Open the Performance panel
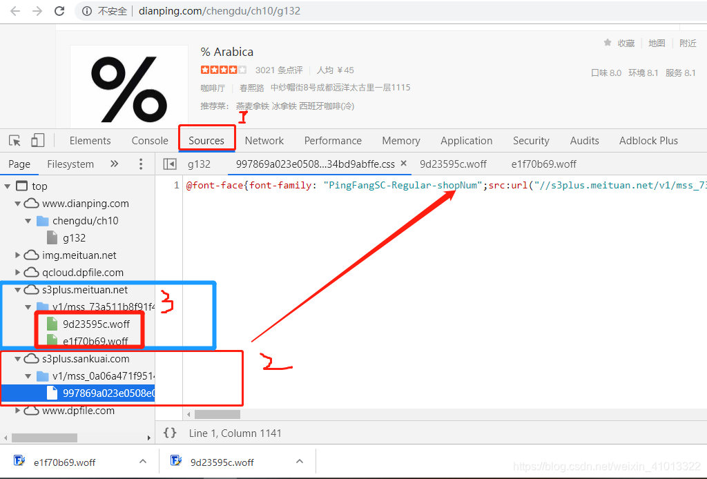707x479 pixels. click(333, 141)
